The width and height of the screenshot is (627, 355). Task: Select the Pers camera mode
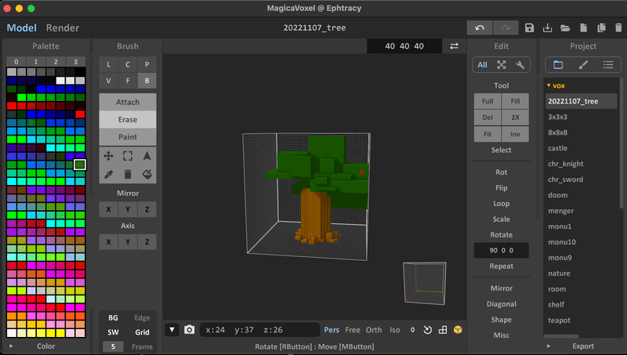pyautogui.click(x=332, y=330)
